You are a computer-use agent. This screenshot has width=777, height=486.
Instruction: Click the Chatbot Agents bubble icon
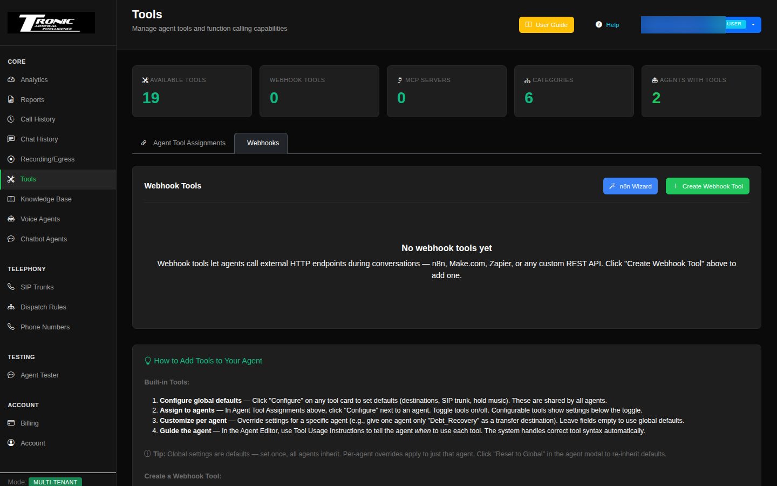(11, 239)
